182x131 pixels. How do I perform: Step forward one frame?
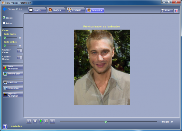pos(46,121)
